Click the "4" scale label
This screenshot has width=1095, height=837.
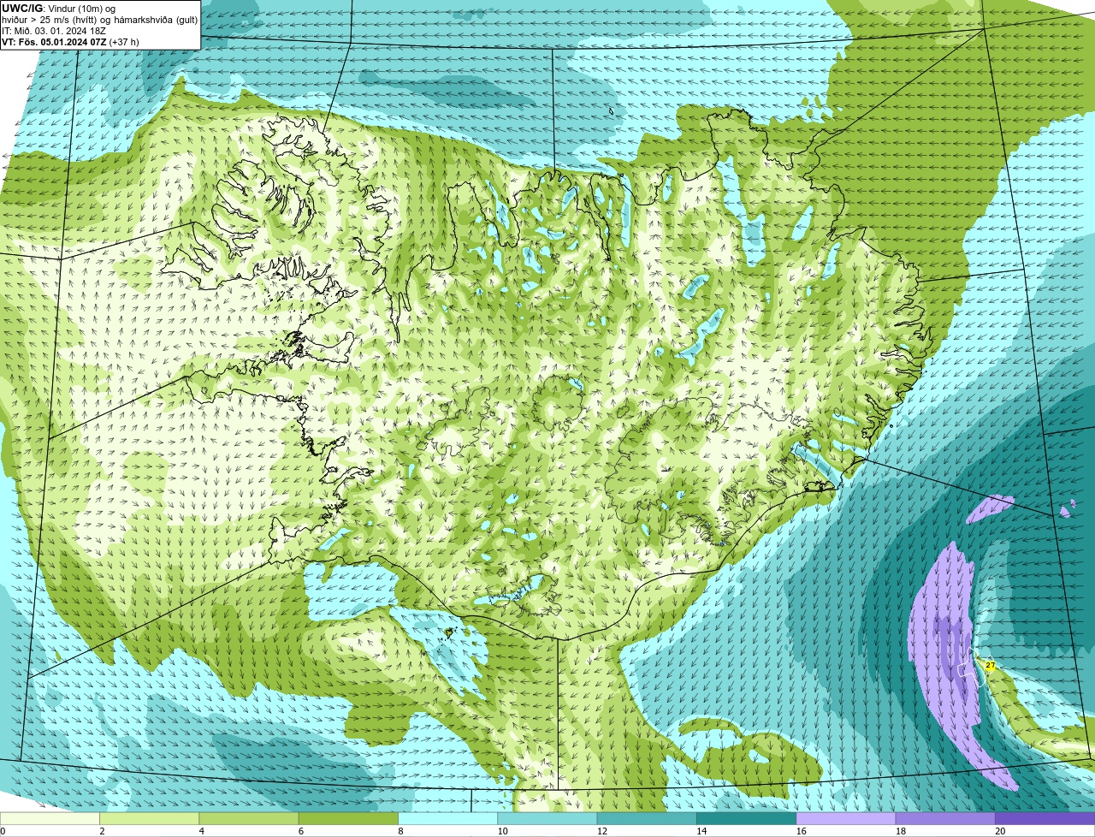201,831
